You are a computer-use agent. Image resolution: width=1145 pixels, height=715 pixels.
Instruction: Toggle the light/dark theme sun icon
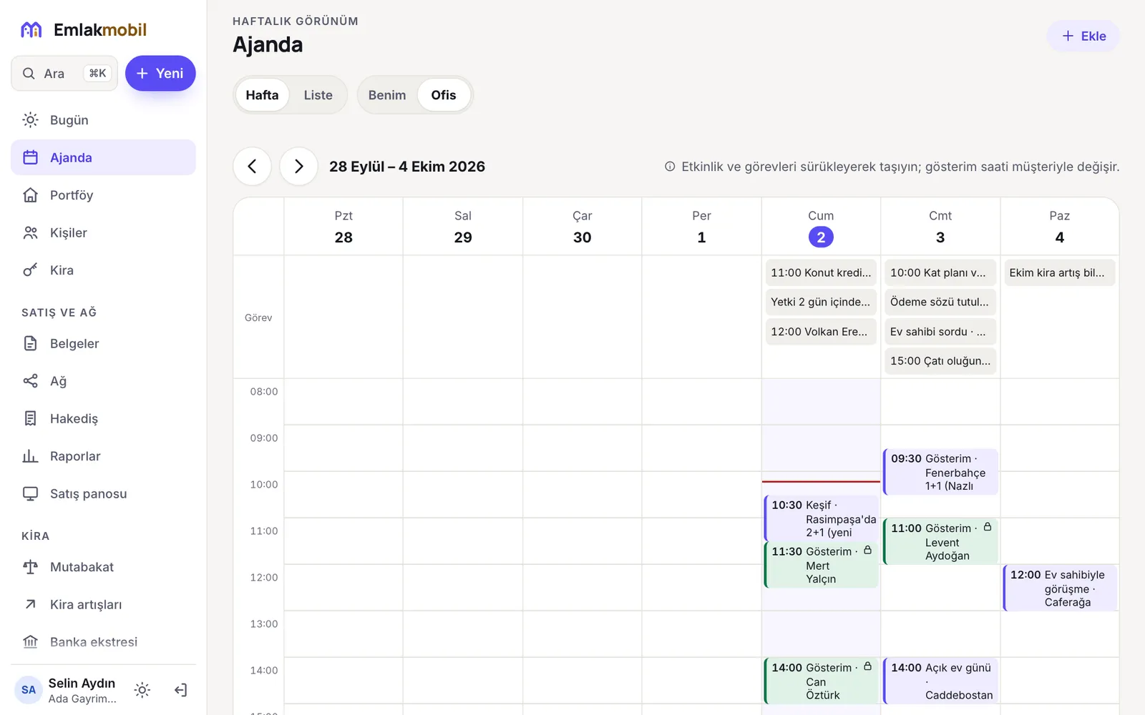[142, 690]
